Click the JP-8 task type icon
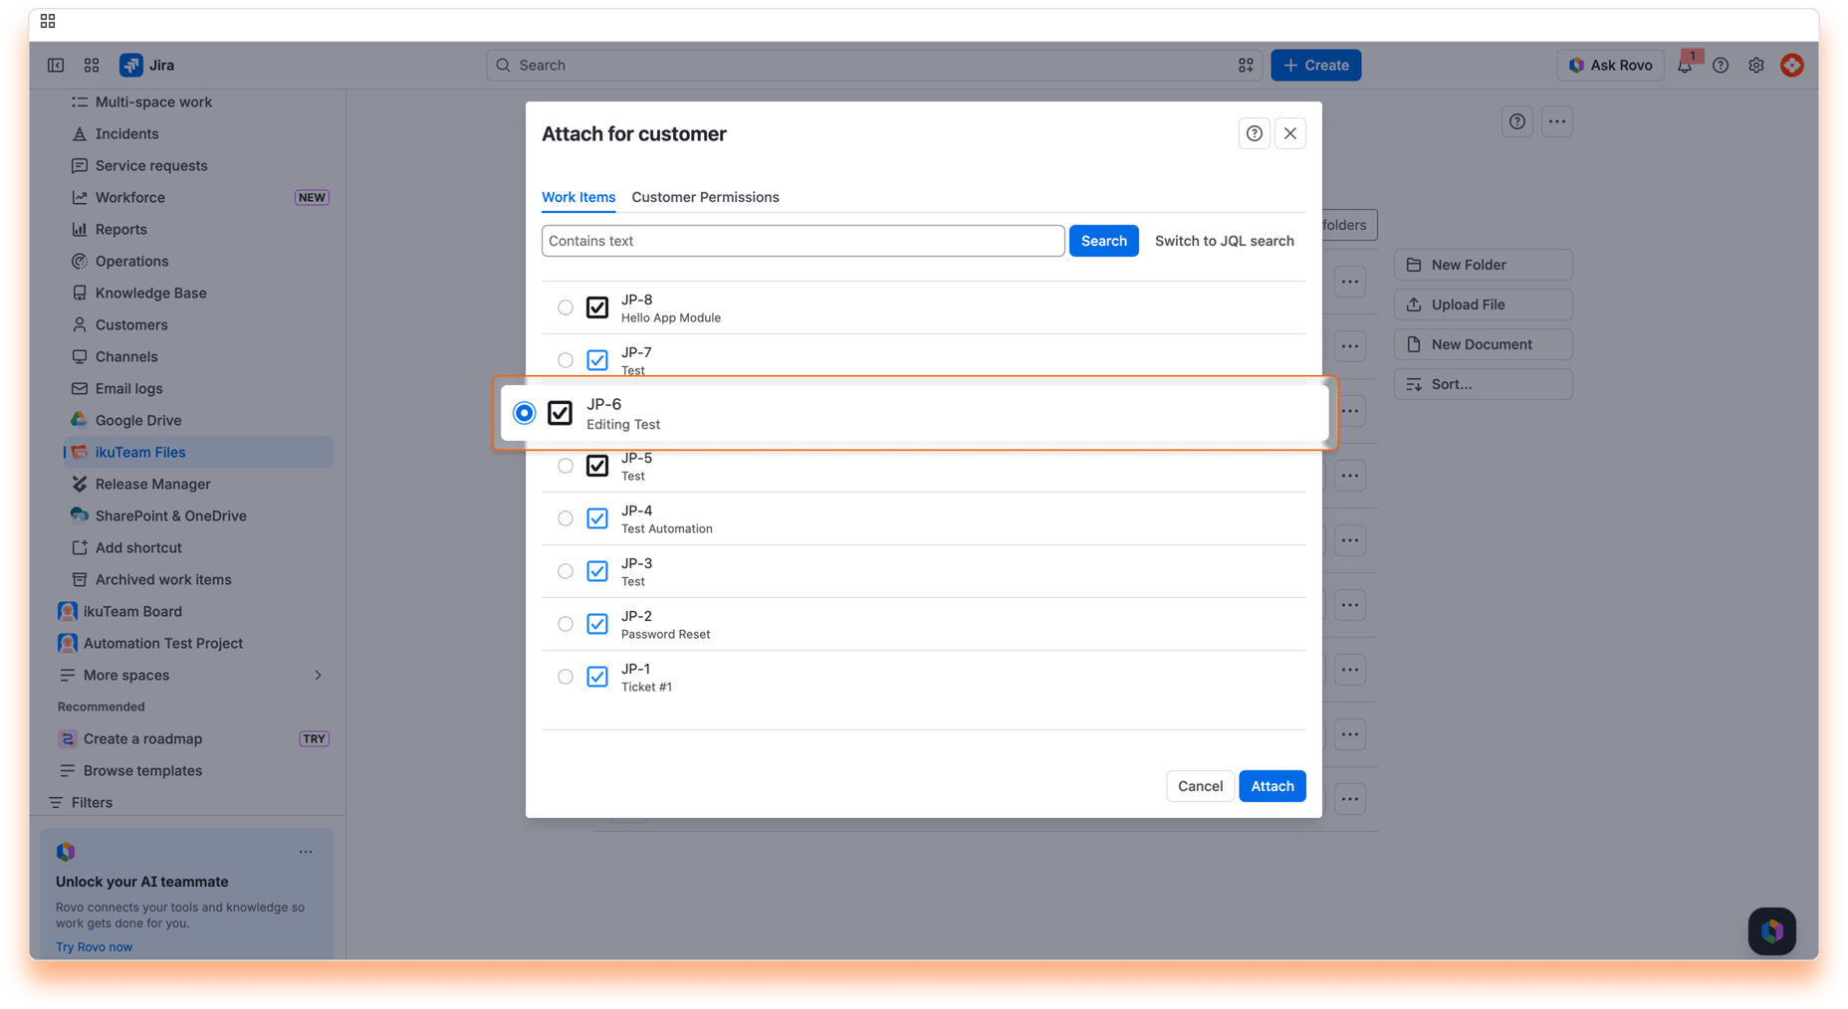Viewport: 1848px width, 1009px height. pyautogui.click(x=597, y=307)
